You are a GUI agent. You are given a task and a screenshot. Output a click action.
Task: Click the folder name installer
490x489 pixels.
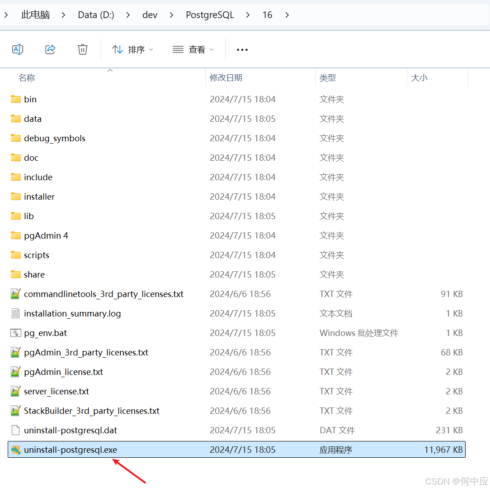(39, 197)
